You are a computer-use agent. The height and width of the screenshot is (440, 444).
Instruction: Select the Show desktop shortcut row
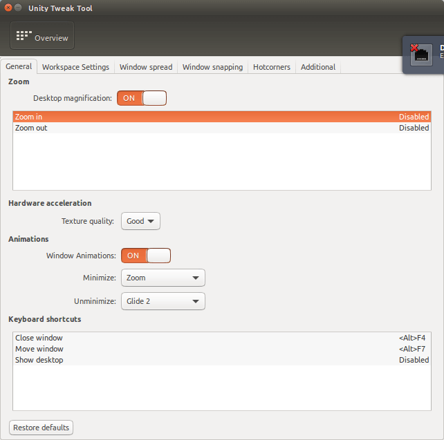tap(222, 360)
